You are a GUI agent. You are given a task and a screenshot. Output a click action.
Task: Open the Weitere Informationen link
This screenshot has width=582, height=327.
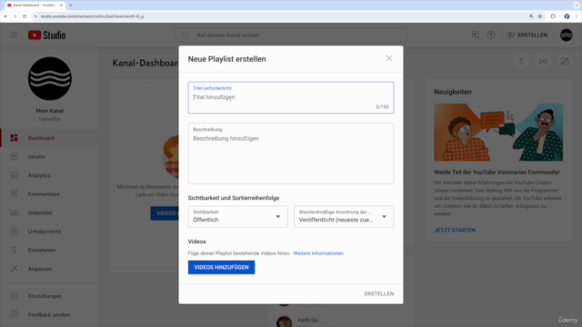click(x=318, y=253)
